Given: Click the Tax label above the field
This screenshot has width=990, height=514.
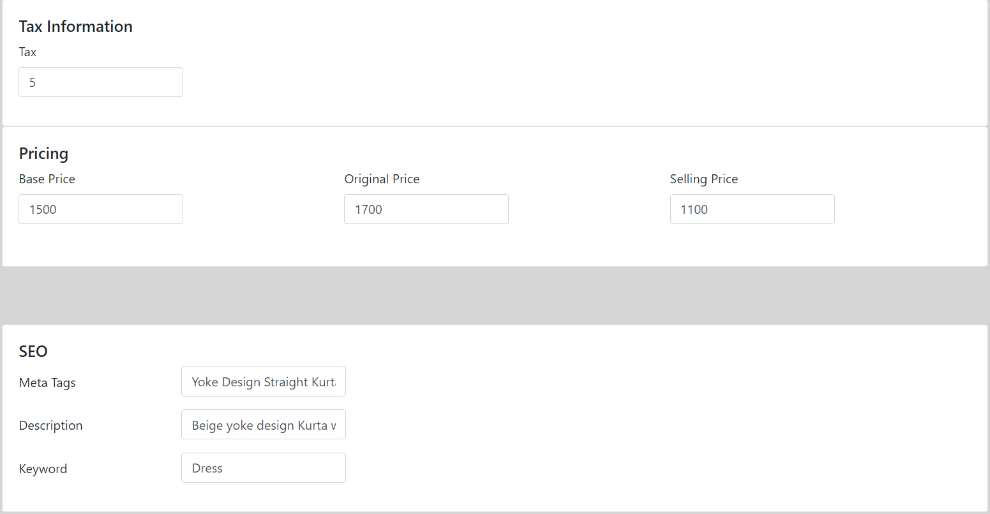Looking at the screenshot, I should [27, 52].
